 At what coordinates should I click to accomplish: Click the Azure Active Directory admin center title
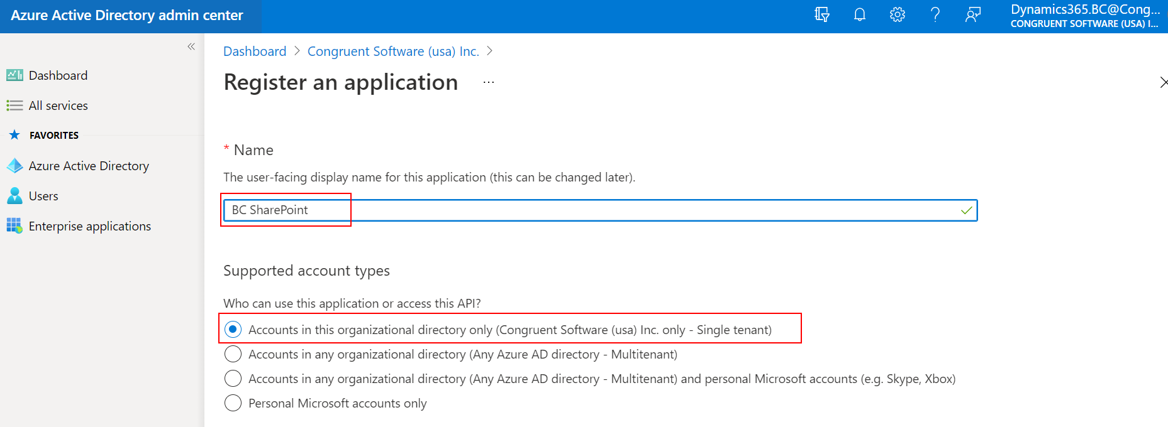127,16
